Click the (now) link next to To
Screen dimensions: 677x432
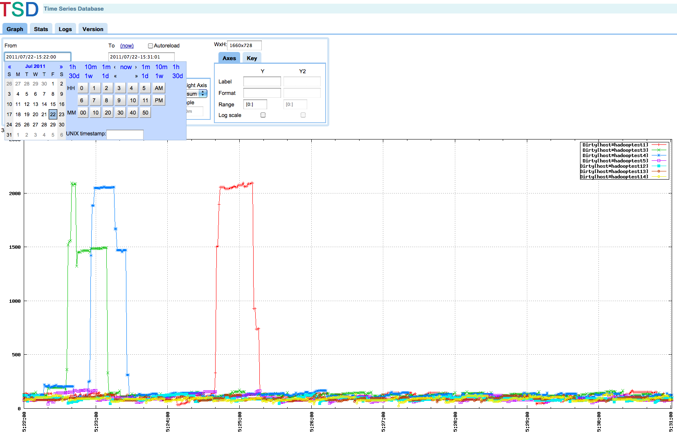(x=127, y=45)
